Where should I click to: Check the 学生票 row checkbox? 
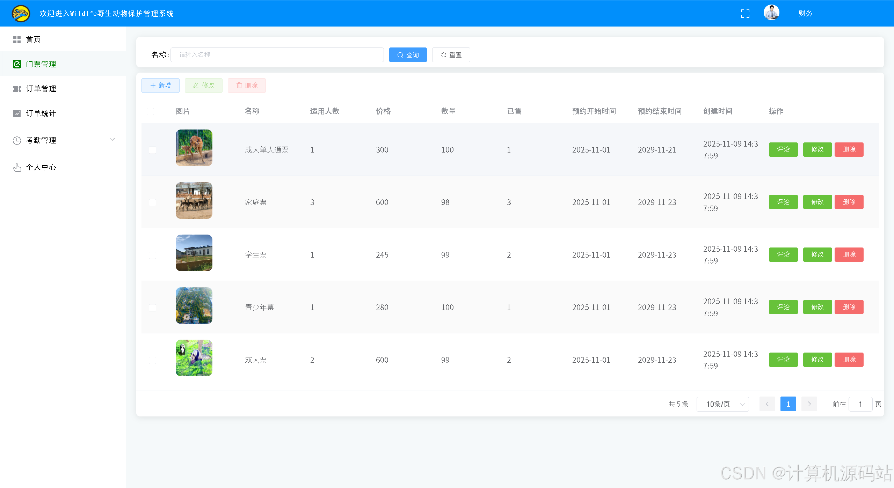tap(152, 255)
